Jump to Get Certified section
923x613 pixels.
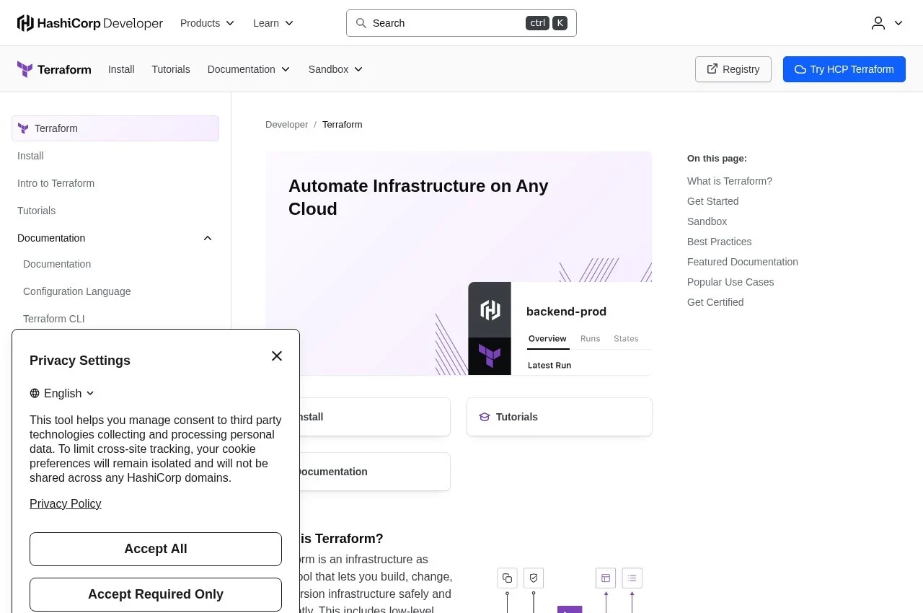(715, 302)
